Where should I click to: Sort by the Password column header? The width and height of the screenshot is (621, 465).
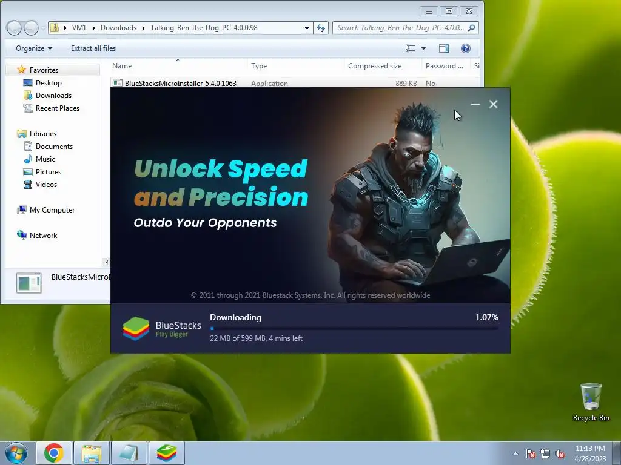pyautogui.click(x=446, y=66)
